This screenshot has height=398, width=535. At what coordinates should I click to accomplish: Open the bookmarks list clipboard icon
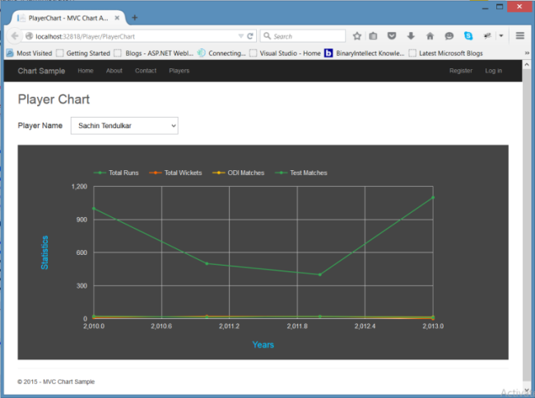(374, 36)
